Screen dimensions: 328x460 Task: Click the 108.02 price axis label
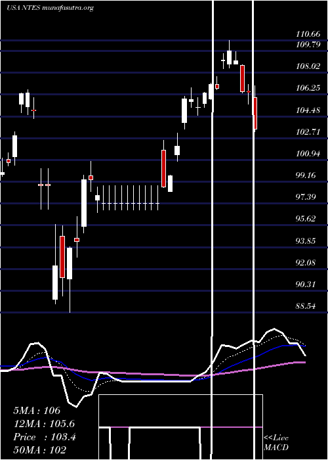(x=308, y=66)
